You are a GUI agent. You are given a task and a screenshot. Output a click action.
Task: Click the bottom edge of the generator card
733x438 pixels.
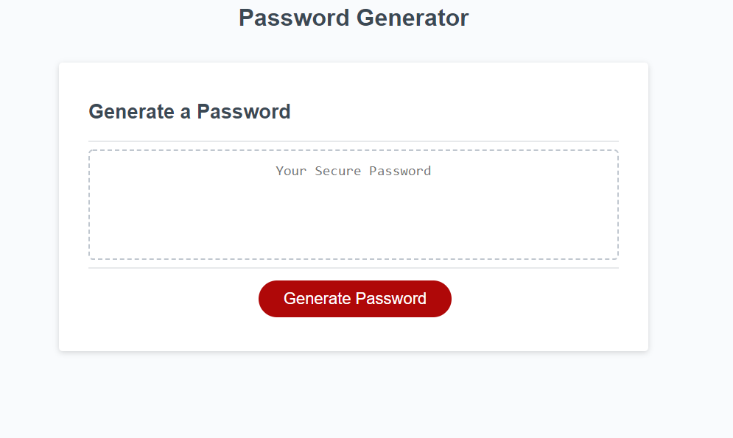point(353,350)
